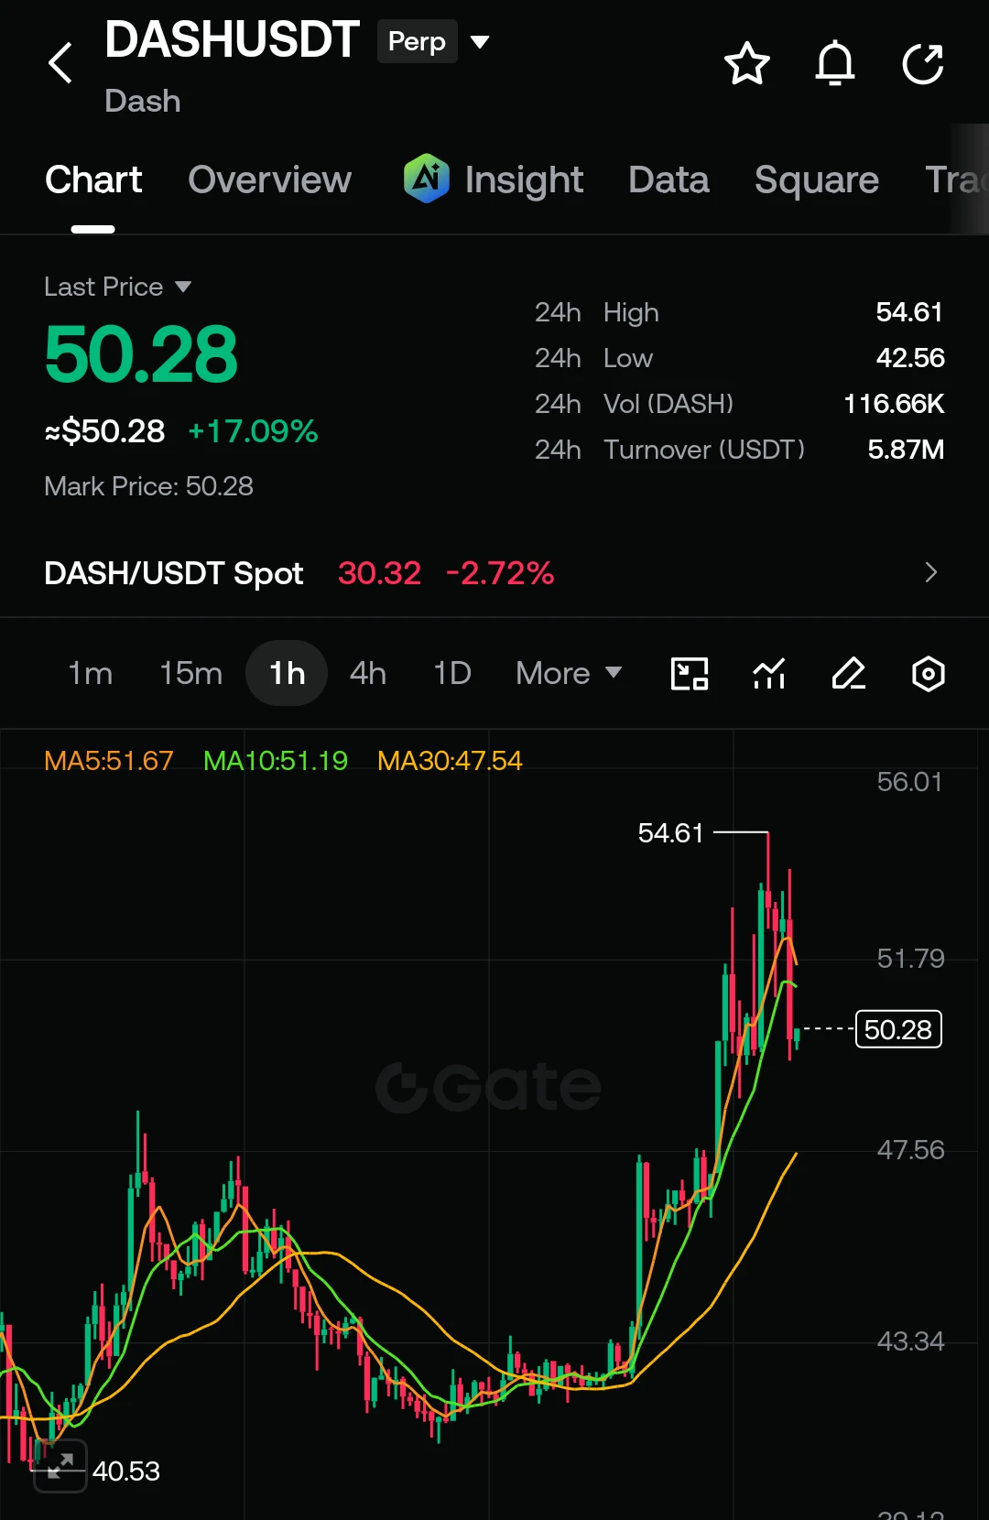Open DASH/USDT Spot chevron arrow

[931, 572]
